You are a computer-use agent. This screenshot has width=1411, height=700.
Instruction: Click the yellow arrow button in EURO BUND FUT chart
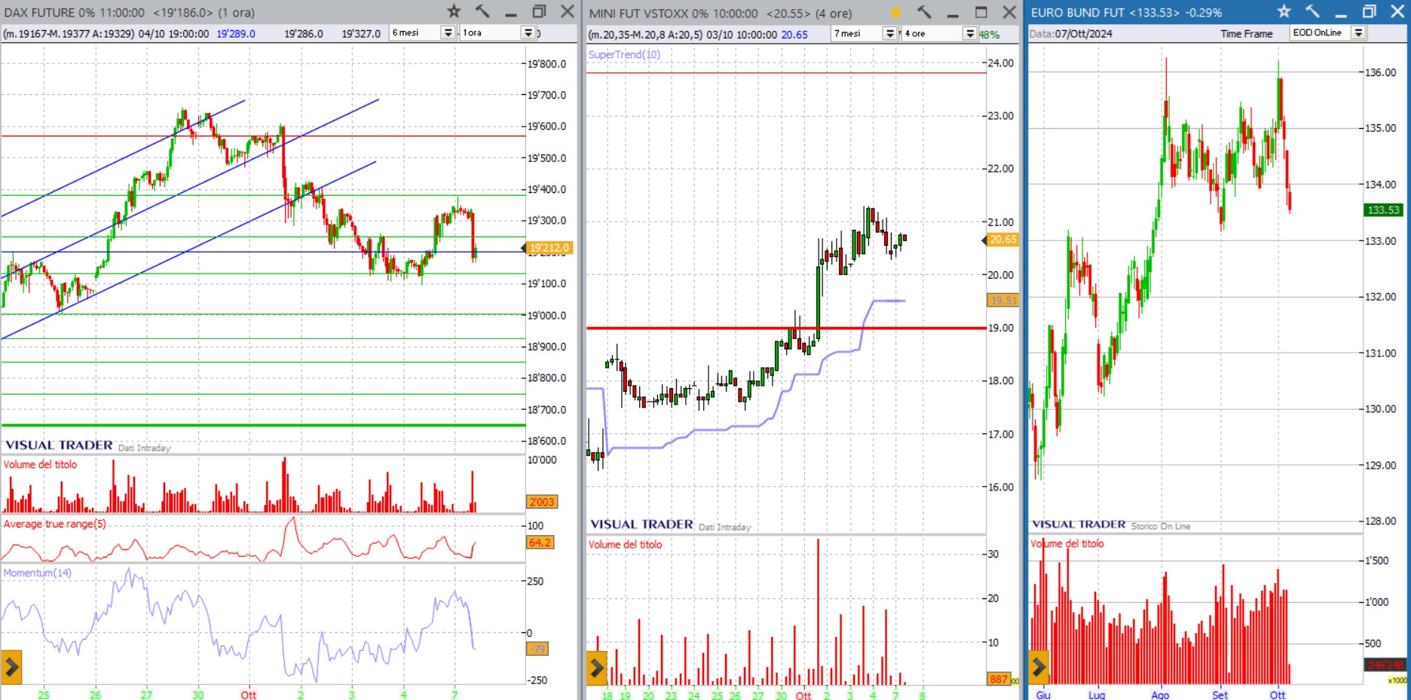1039,667
